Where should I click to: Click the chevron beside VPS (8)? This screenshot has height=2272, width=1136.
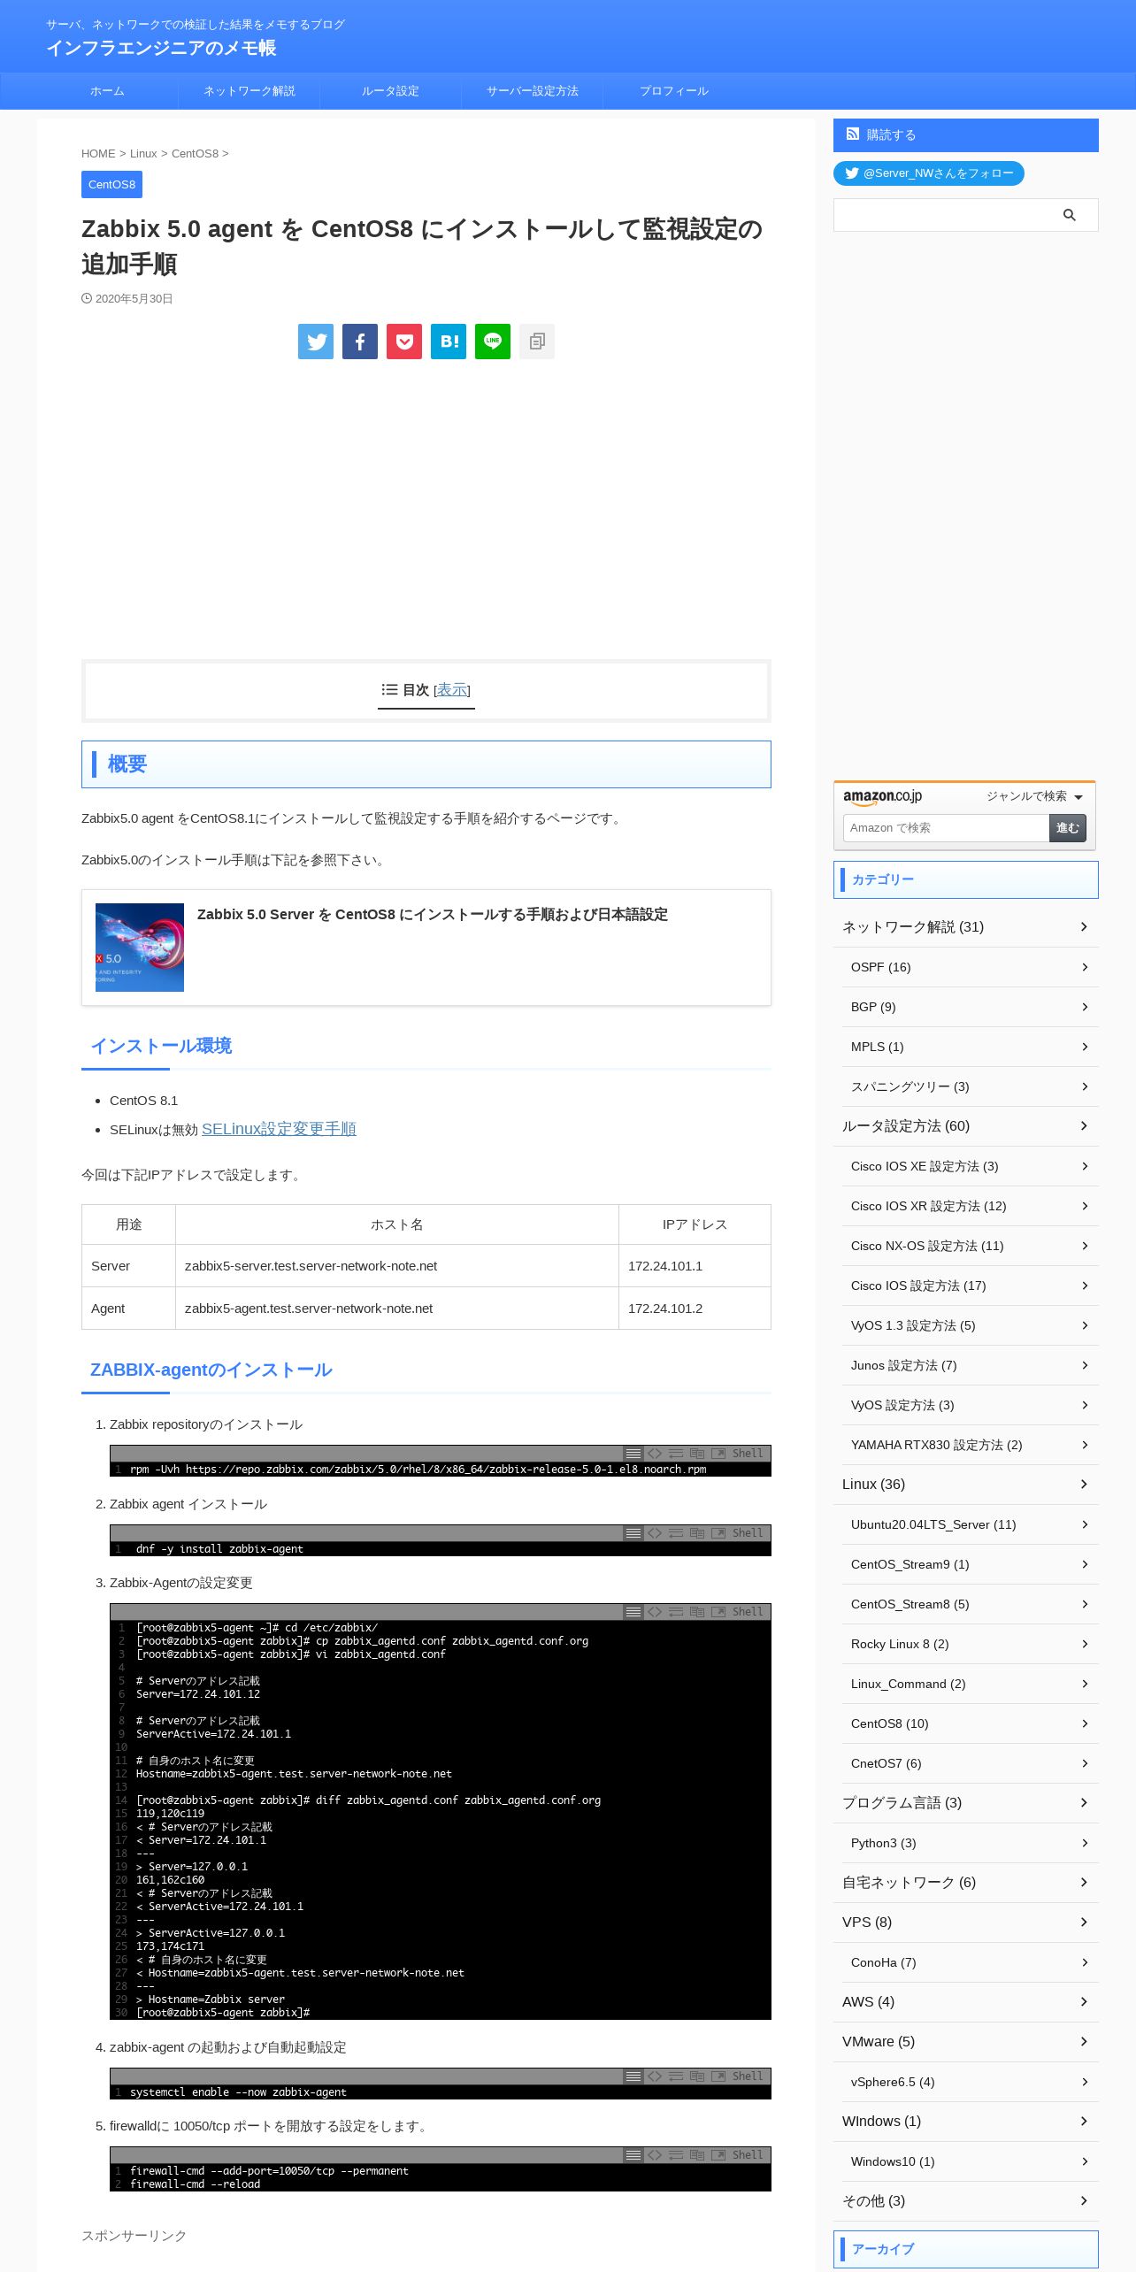point(1084,1922)
